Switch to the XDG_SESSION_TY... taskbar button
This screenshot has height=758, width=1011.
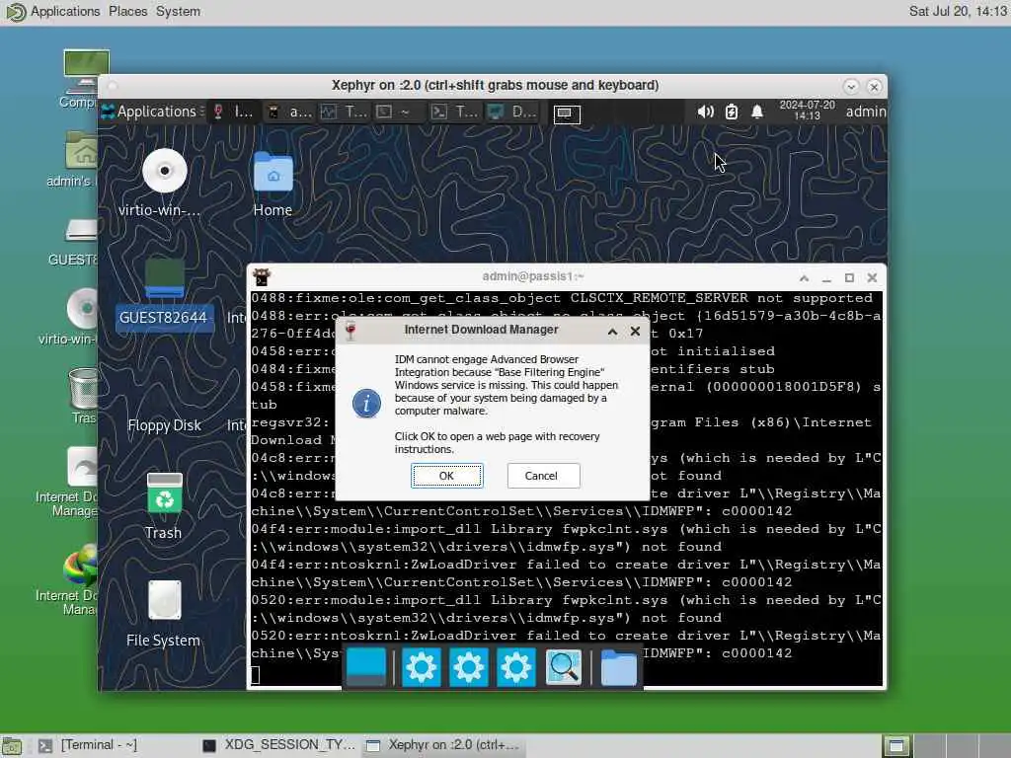tap(278, 746)
